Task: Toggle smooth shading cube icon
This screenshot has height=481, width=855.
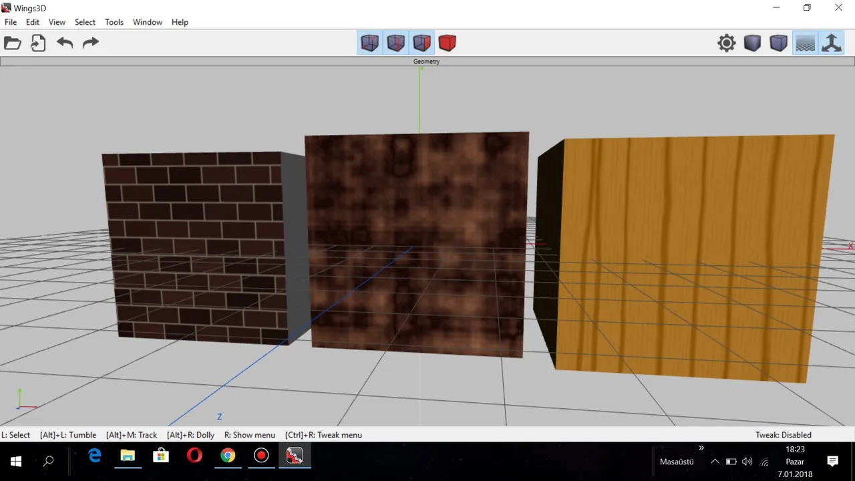Action: pyautogui.click(x=778, y=43)
